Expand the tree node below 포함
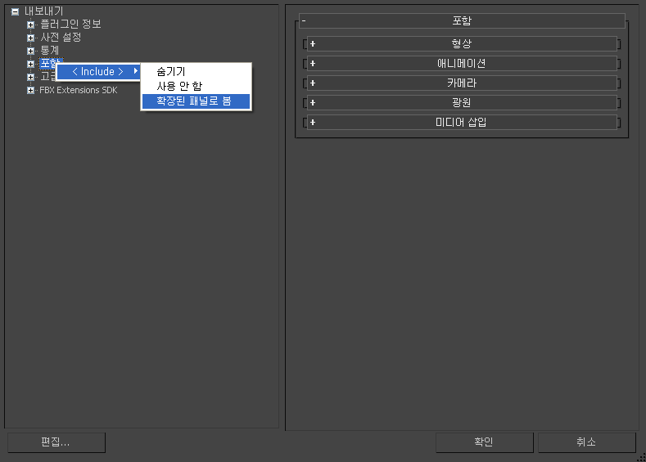646x462 pixels. pos(30,77)
